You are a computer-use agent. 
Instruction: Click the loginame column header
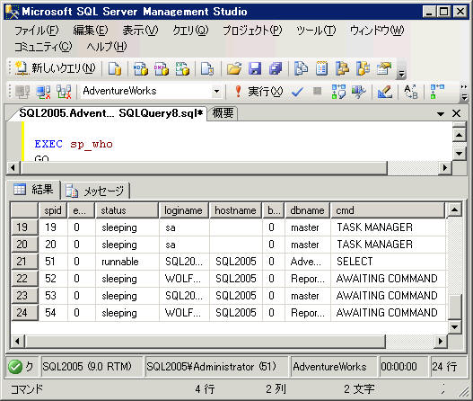click(x=184, y=210)
